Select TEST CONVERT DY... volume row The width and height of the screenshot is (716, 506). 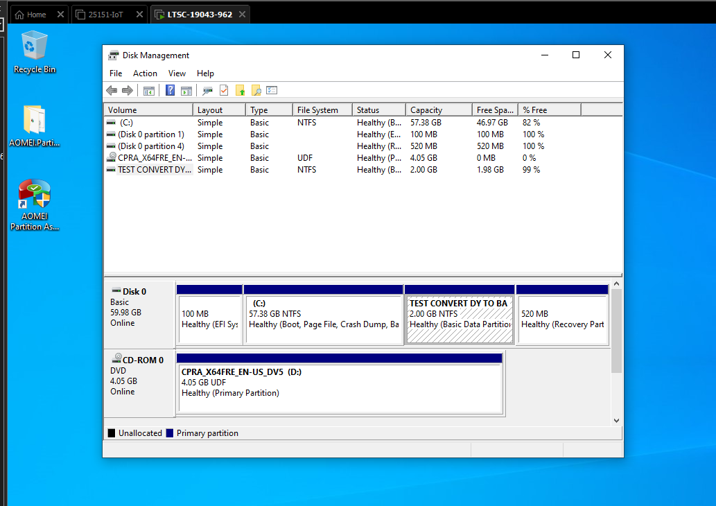tap(363, 169)
